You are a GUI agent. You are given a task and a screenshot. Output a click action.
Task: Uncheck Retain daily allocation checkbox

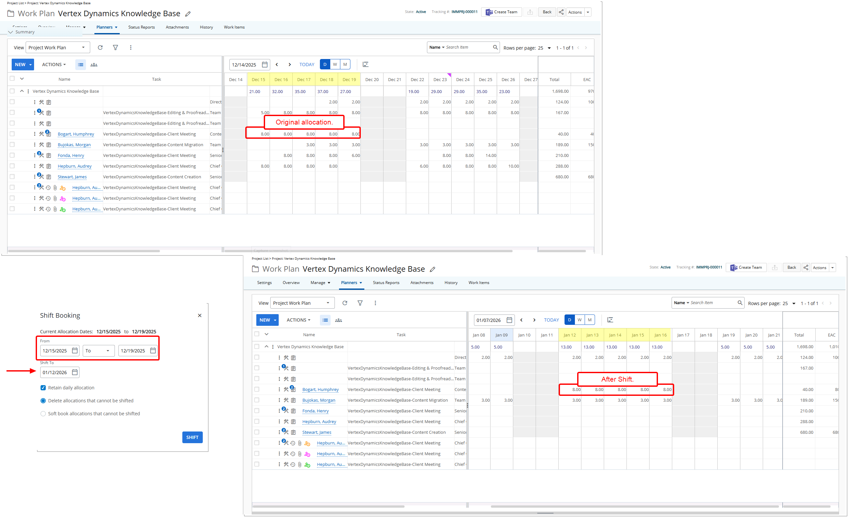click(x=43, y=388)
